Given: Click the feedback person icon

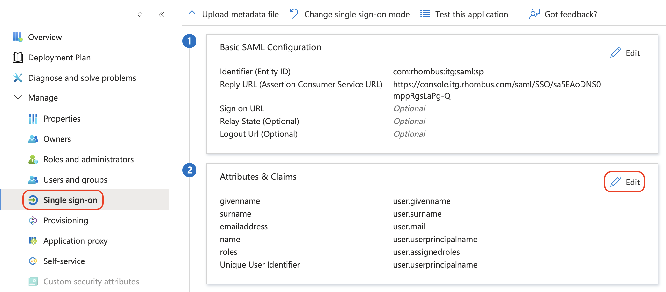Looking at the screenshot, I should 534,14.
